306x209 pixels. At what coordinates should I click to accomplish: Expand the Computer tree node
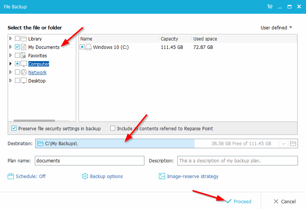[x=11, y=64]
